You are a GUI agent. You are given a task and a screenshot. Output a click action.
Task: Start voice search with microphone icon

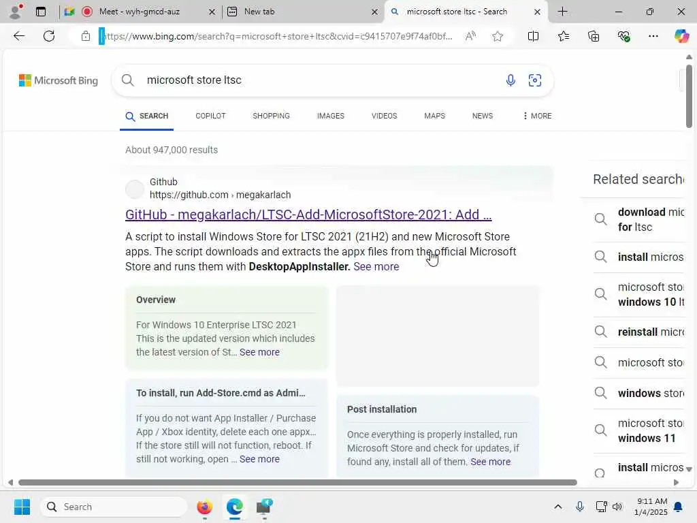click(510, 80)
